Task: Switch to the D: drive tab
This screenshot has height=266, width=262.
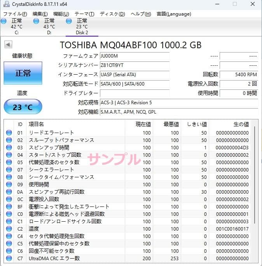Action: (x=49, y=27)
